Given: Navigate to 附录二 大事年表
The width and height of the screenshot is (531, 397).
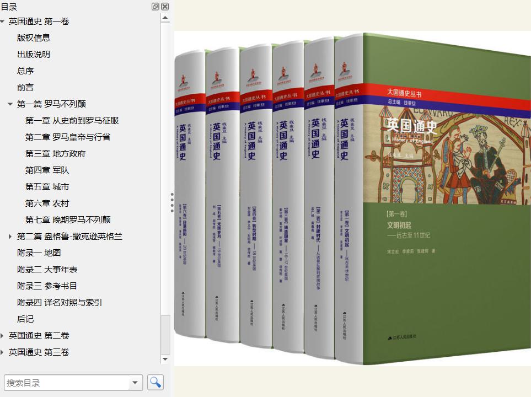Looking at the screenshot, I should click(47, 270).
